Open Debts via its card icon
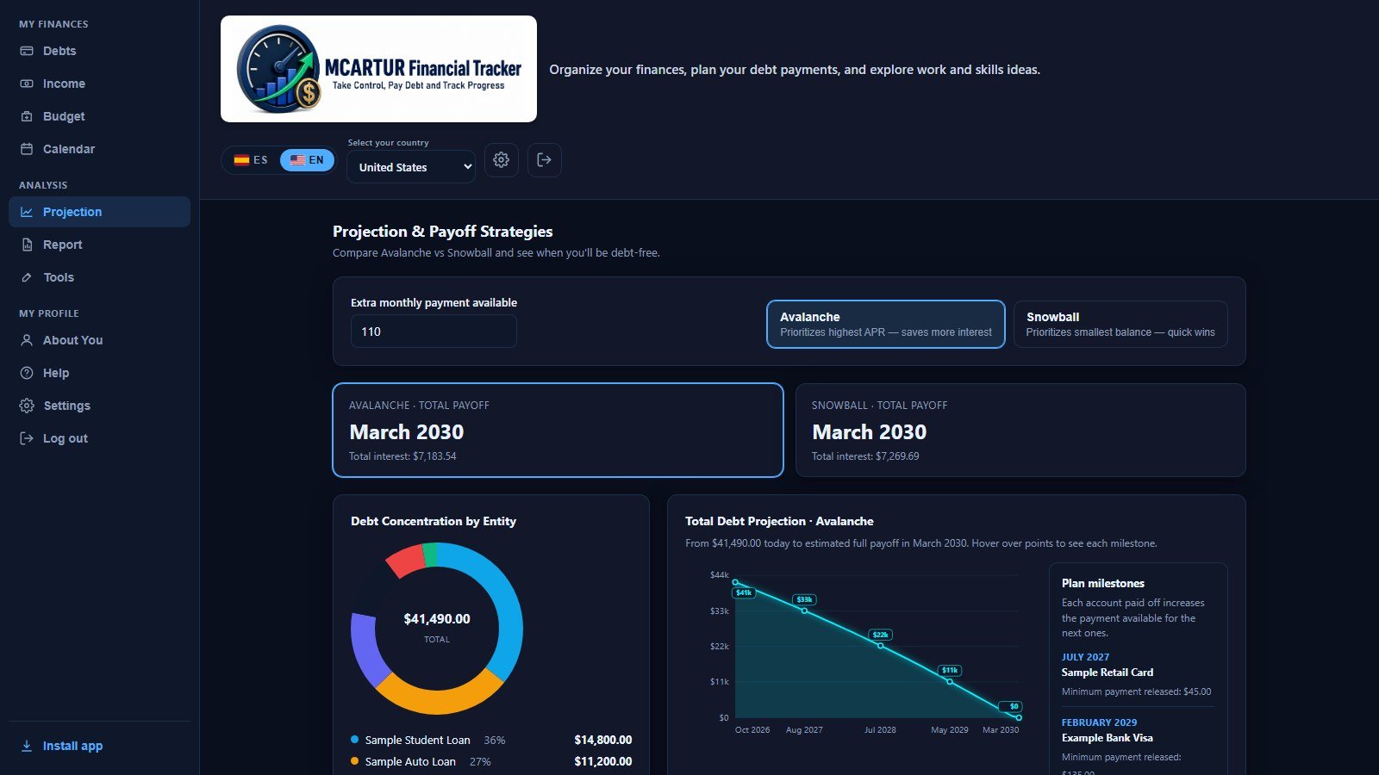Image resolution: width=1379 pixels, height=775 pixels. pos(27,51)
